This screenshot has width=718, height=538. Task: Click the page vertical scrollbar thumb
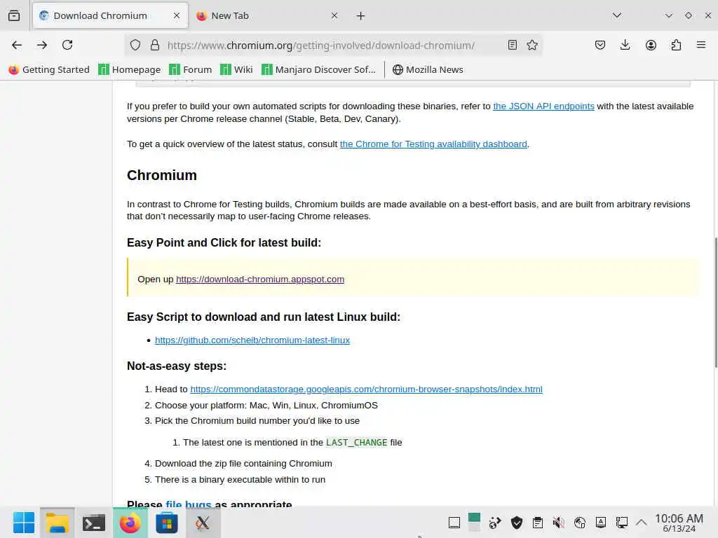716,302
